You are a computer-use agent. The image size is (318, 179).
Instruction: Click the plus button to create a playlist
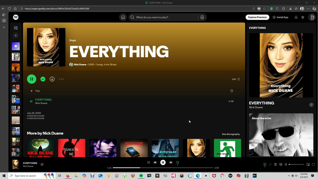(16, 35)
